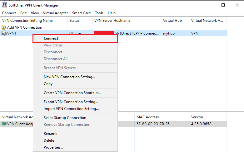Open Properties... from the context menu
Image resolution: width=244 pixels, height=152 pixels.
click(x=75, y=147)
